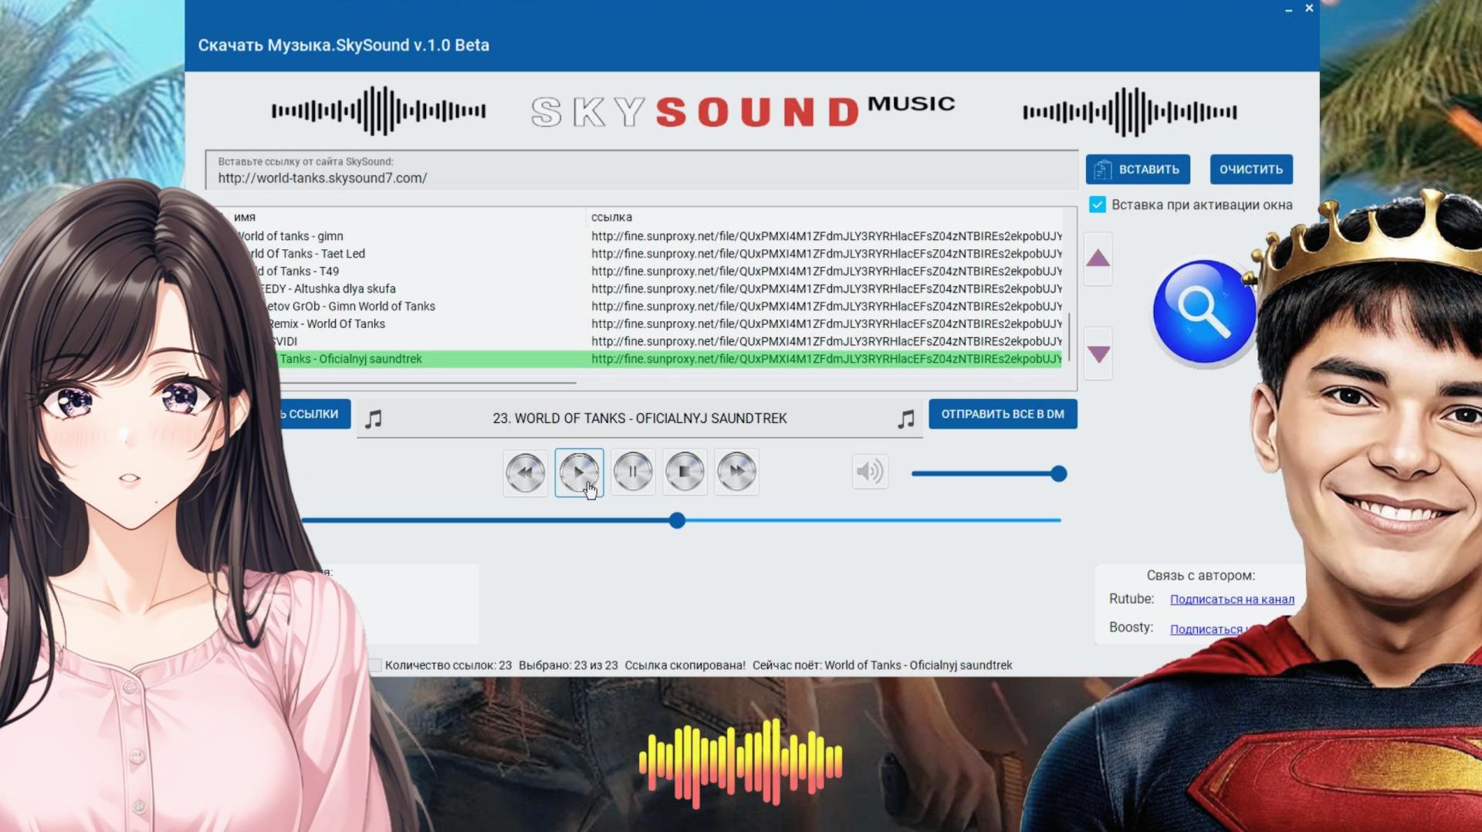The width and height of the screenshot is (1482, 832).
Task: Click the pink down arrow for the list
Action: tap(1098, 353)
